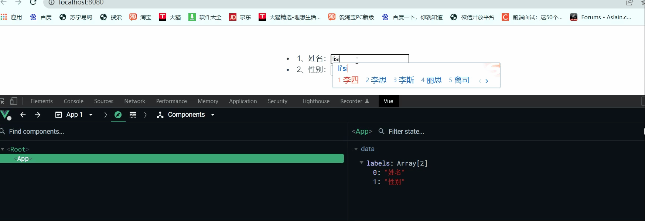This screenshot has height=221, width=645.
Task: Select the Vue devtools tab
Action: pos(389,101)
